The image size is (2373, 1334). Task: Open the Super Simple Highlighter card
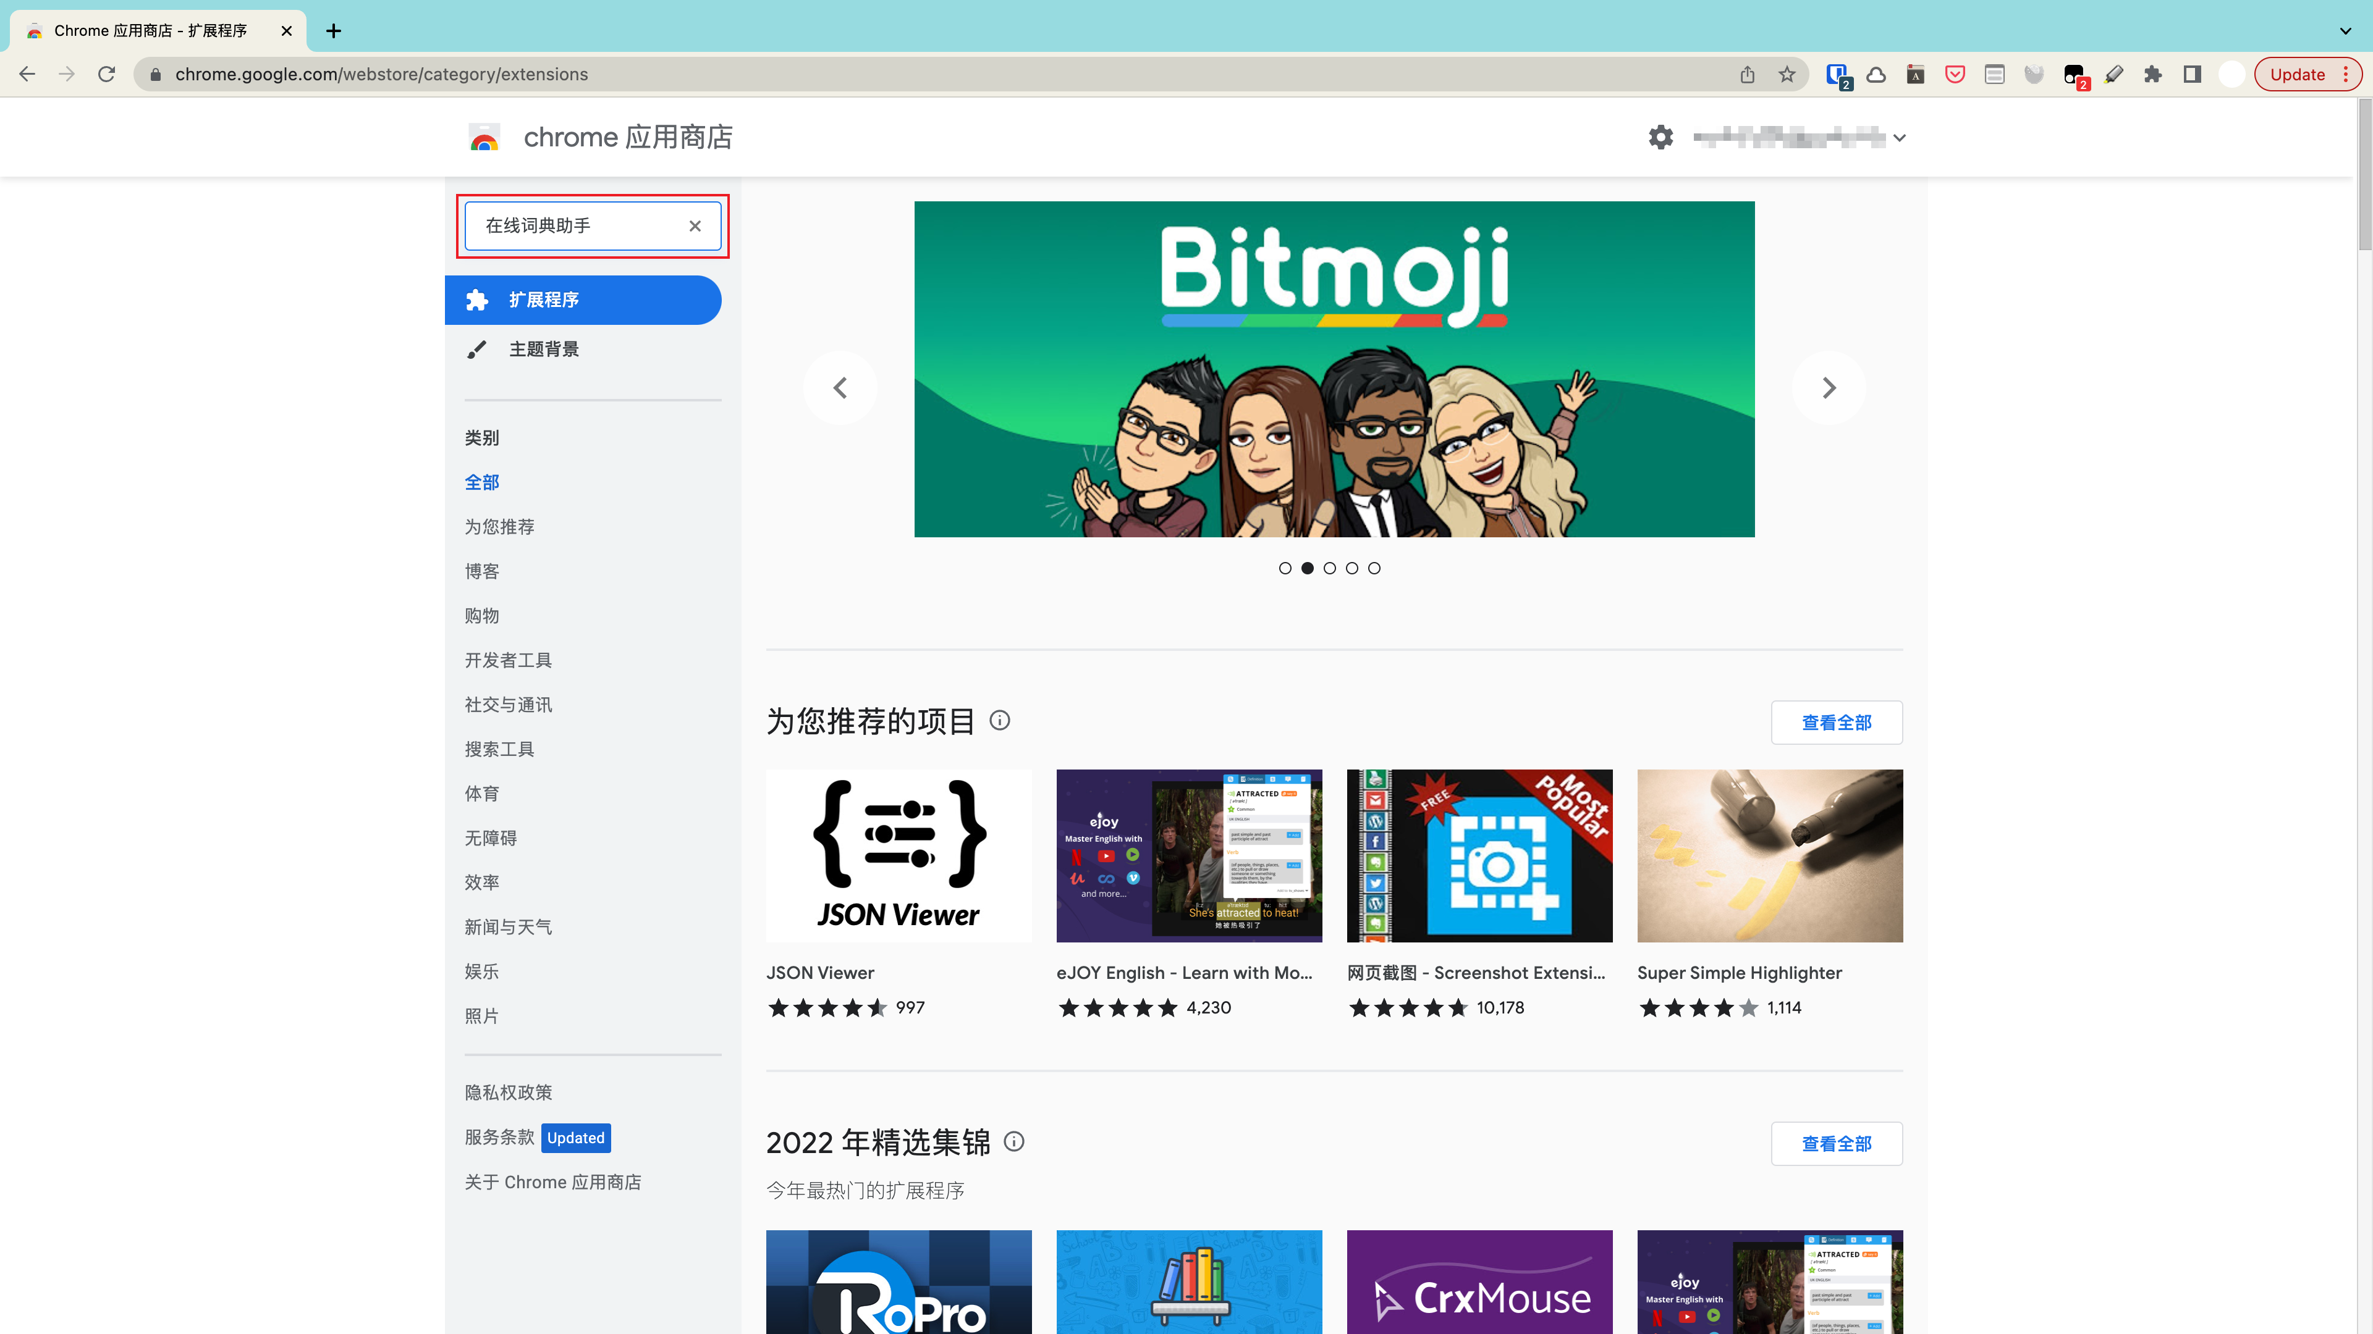pos(1770,893)
